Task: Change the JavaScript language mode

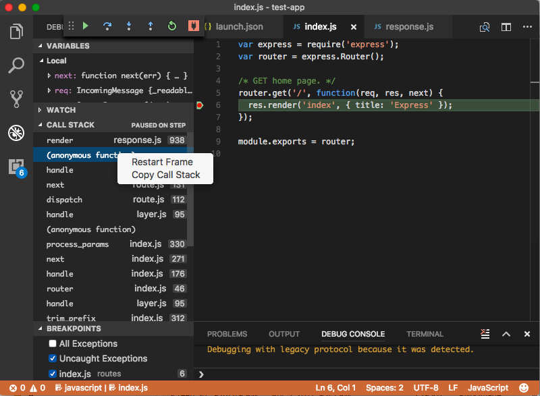Action: pos(487,388)
